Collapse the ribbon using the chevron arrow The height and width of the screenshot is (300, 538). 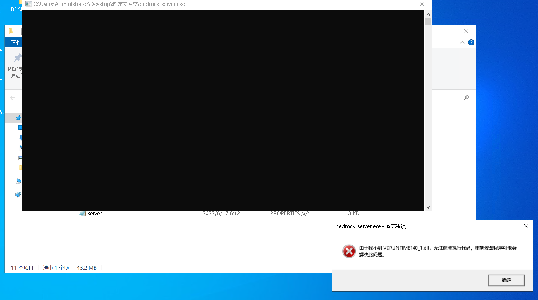pyautogui.click(x=462, y=42)
